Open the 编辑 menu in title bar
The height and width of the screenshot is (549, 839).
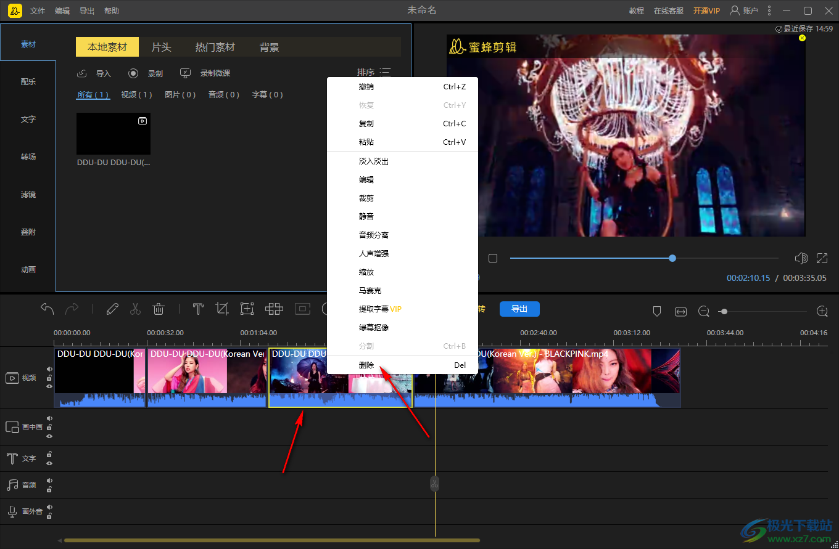62,11
